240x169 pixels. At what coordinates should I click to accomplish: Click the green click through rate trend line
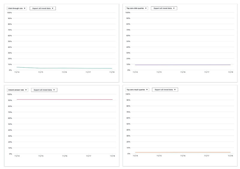pyautogui.click(x=64, y=68)
